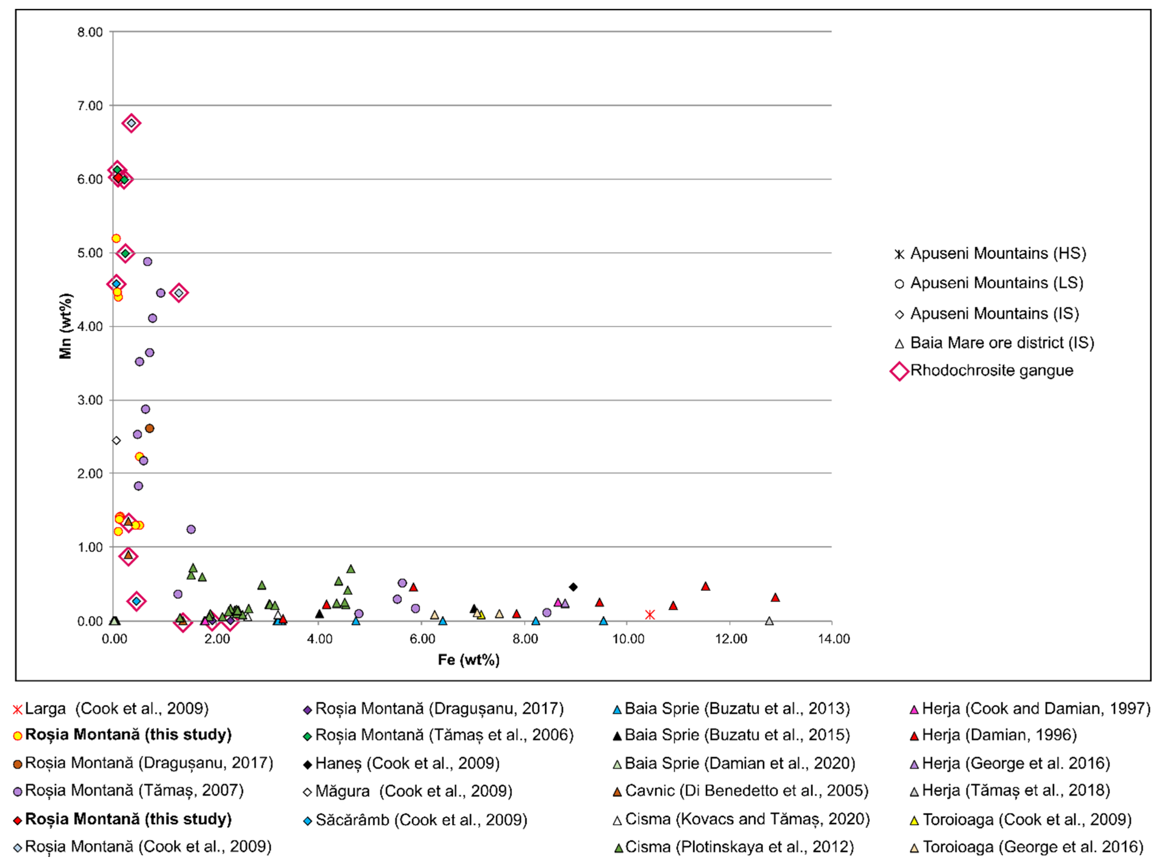Pick pink triangle for Herja (Cook and Damian, 1997)
The height and width of the screenshot is (863, 1164).
914,710
